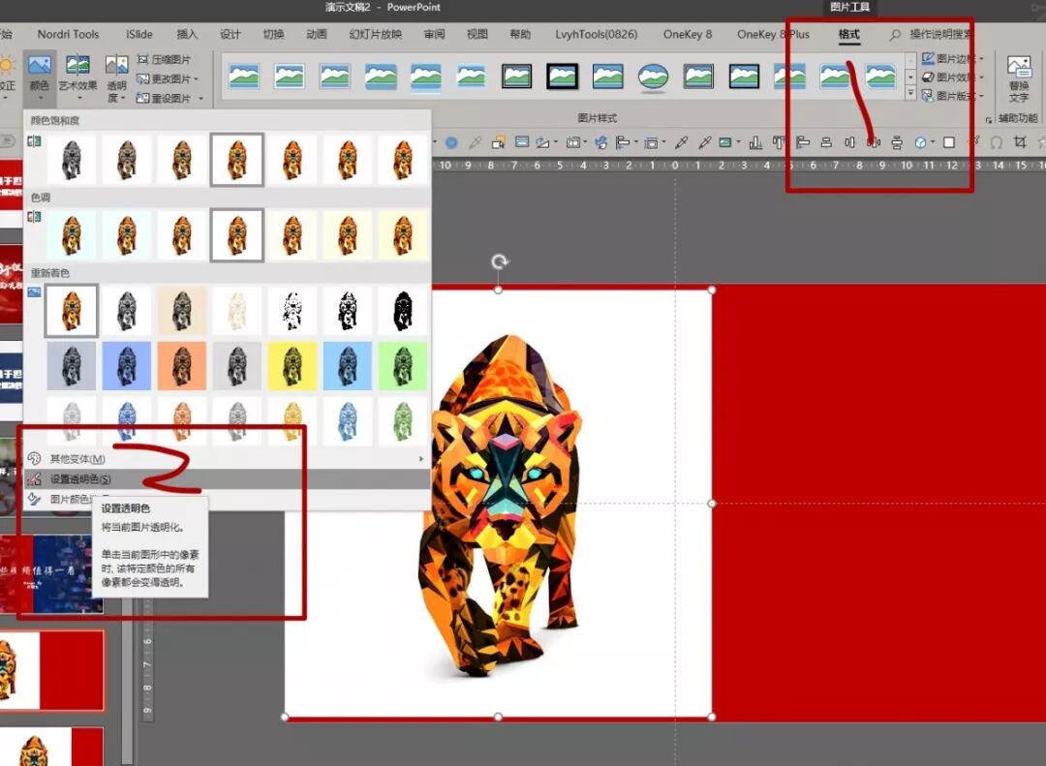The height and width of the screenshot is (766, 1046).
Task: Click the rotate handle above the tiger image
Action: (499, 261)
